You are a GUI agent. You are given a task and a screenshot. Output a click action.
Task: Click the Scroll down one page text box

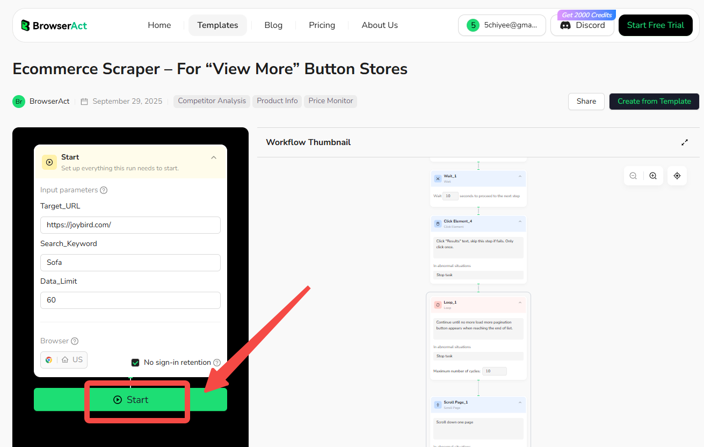click(x=478, y=429)
